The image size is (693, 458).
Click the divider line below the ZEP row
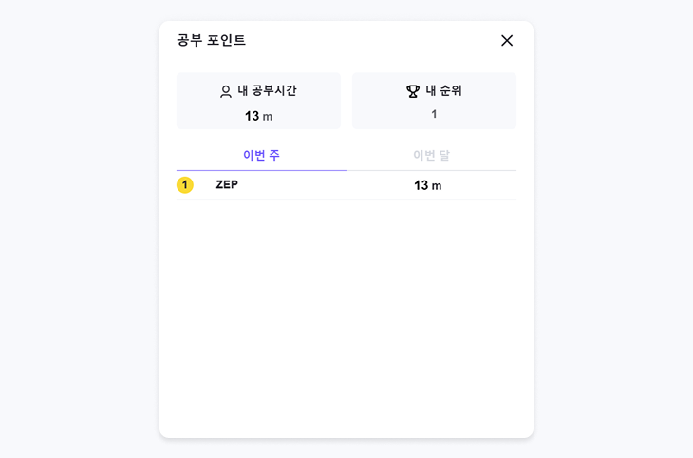tap(346, 200)
